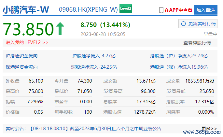The image size is (223, 137).
Task: Click the green up arrow beside 73.850
Action: (60, 29)
